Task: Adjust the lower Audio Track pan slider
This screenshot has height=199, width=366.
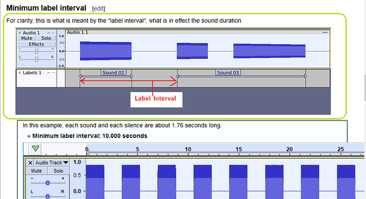Action: 48,196
